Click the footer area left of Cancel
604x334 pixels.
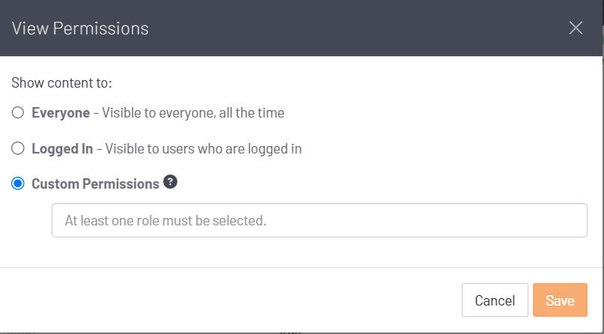[225, 300]
